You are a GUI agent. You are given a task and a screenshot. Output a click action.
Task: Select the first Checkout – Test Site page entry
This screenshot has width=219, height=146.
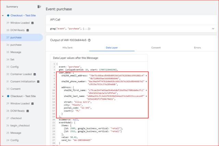pyautogui.click(x=23, y=15)
